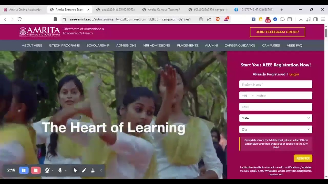The width and height of the screenshot is (328, 184).
Task: Stop the screen recording with red button
Action: pyautogui.click(x=36, y=170)
